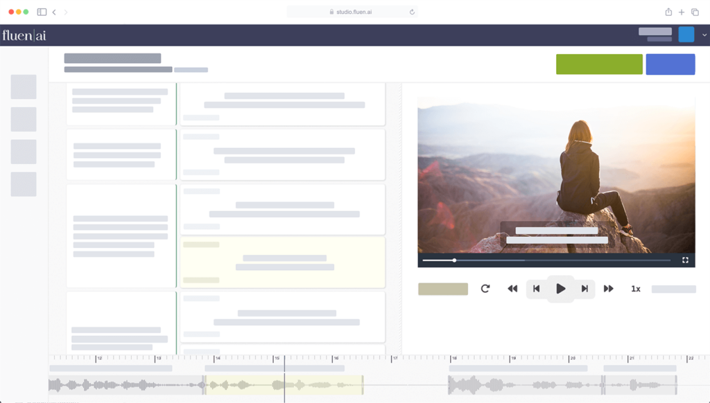Click the replay loop icon

[x=485, y=289]
